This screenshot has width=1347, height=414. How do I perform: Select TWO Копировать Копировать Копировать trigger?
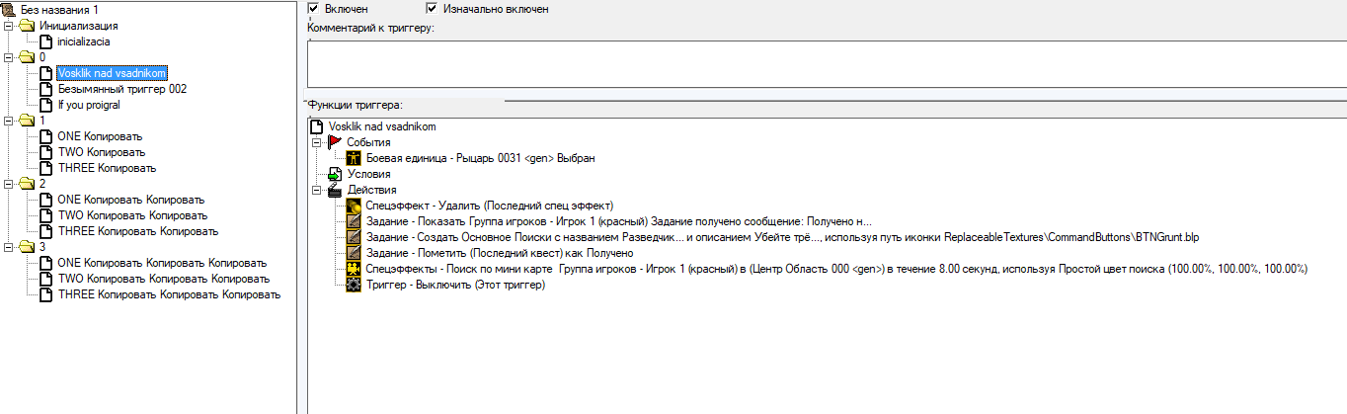point(162,278)
